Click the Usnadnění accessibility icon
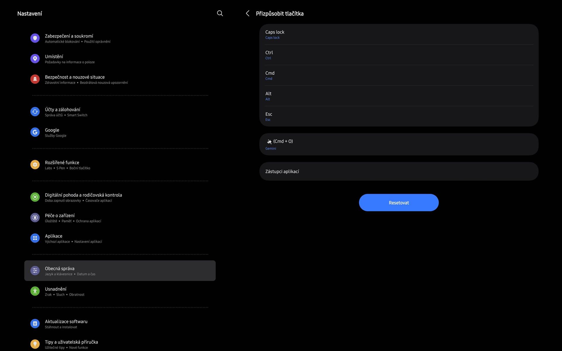This screenshot has height=351, width=562. pos(35,291)
